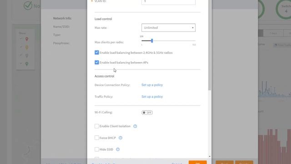Set up a Device Connection Policy
This screenshot has width=291, height=164.
tap(152, 85)
